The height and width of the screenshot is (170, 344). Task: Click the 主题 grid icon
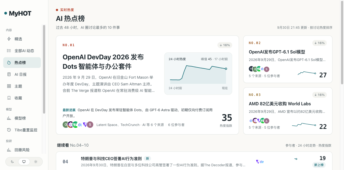coord(9,86)
